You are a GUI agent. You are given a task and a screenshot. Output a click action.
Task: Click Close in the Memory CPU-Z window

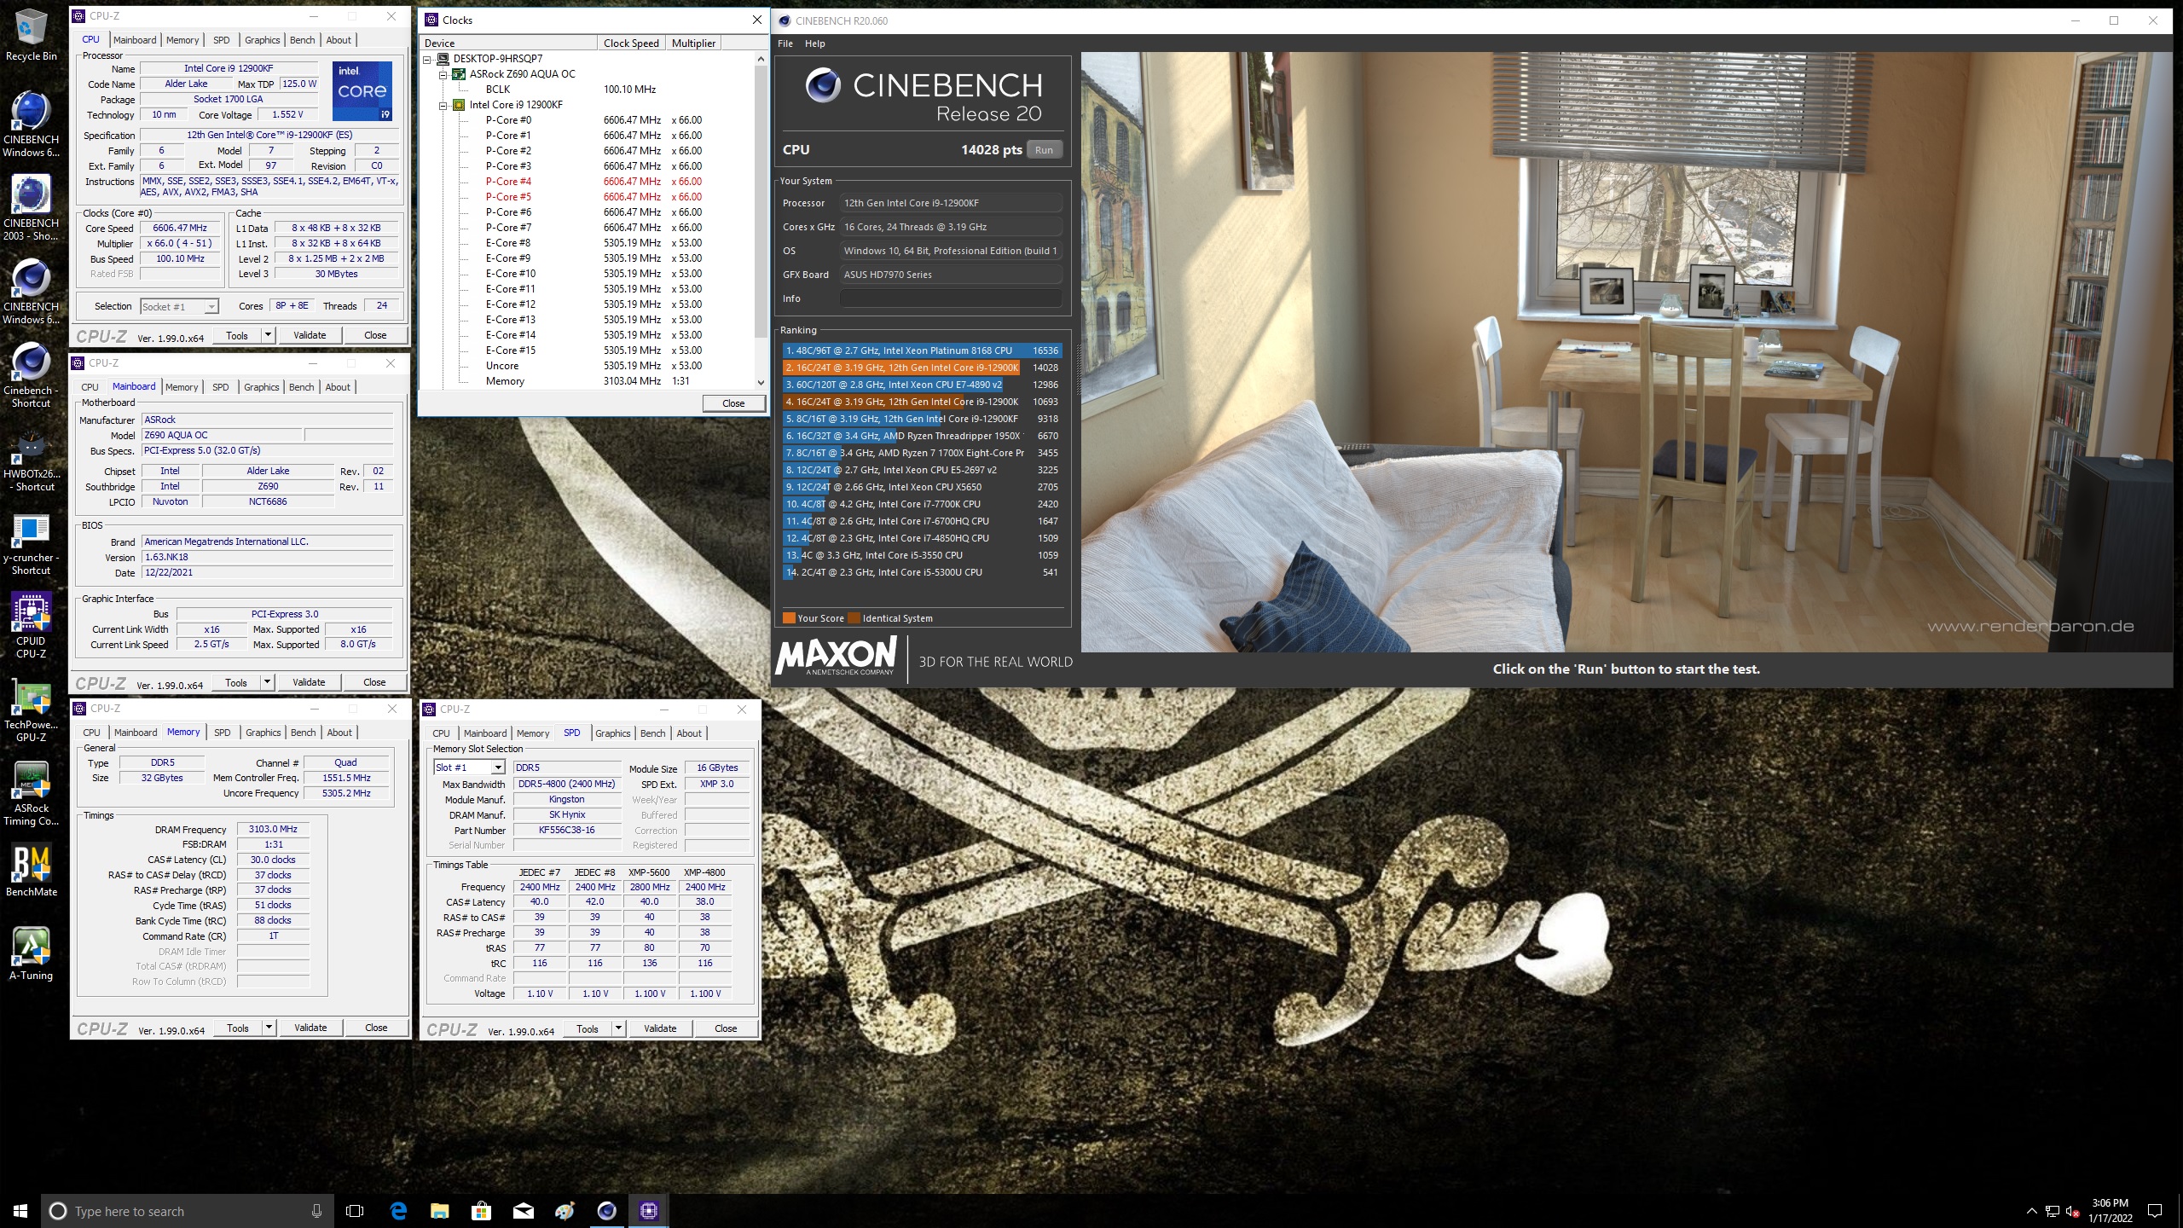click(376, 1028)
